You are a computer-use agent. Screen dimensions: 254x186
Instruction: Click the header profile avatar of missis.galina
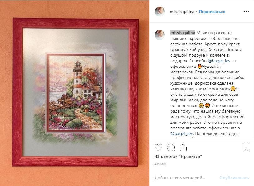[x=160, y=12]
